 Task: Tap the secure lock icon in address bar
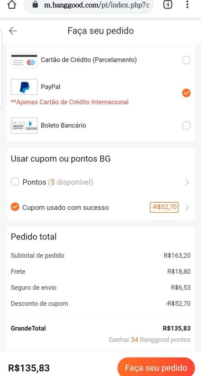coord(35,4)
